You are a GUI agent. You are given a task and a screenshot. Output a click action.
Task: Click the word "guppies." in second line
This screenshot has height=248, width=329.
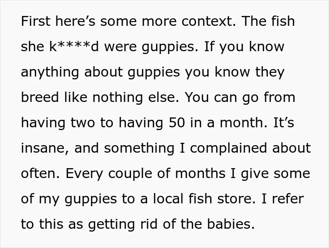click(x=170, y=47)
